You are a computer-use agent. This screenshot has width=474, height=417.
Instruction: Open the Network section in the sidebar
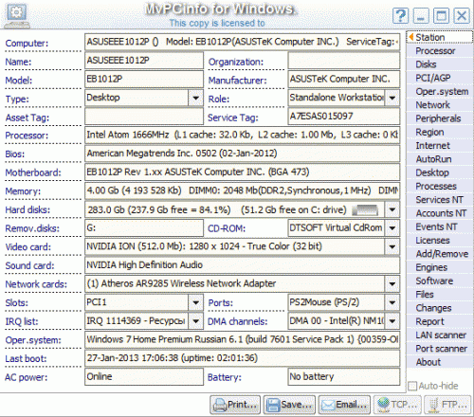440,105
